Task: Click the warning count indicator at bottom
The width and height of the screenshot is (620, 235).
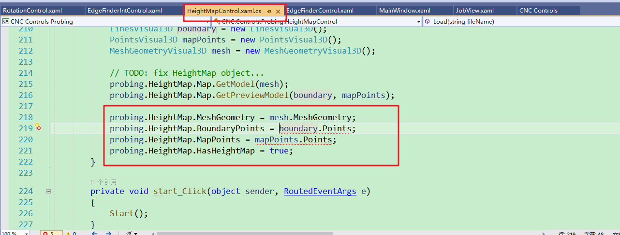Action: 71,234
